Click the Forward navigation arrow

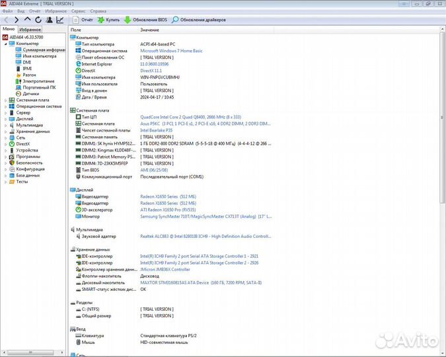click(17, 20)
